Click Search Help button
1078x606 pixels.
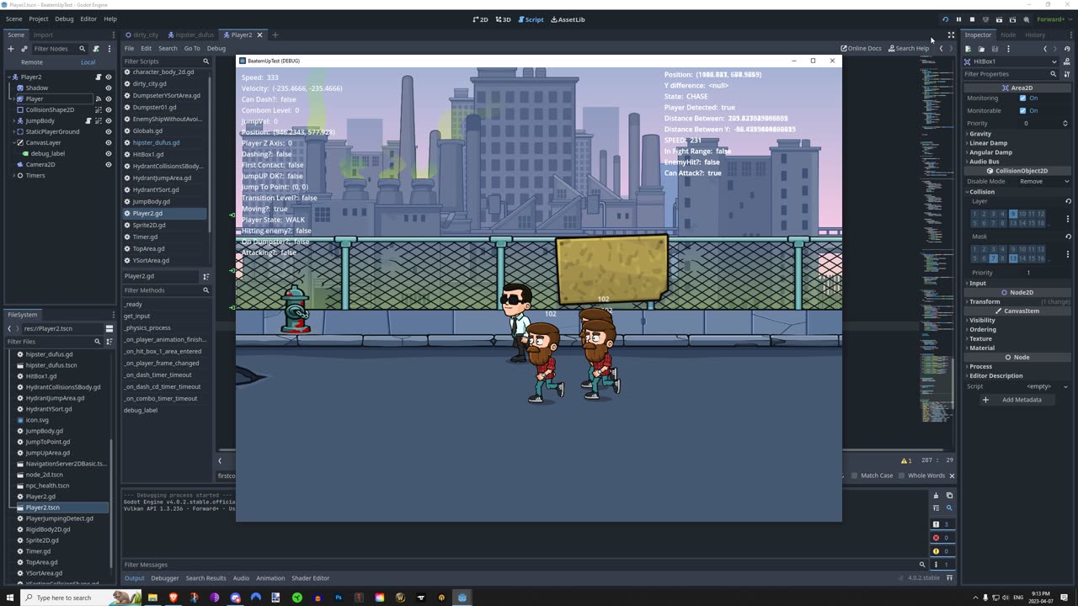(909, 48)
